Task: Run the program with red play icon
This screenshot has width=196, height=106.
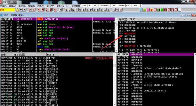Action: tap(30, 10)
